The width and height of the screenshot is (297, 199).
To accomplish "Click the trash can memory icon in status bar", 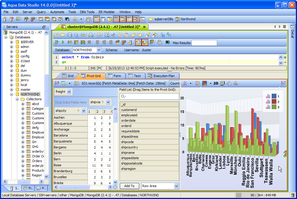I will coord(293,195).
